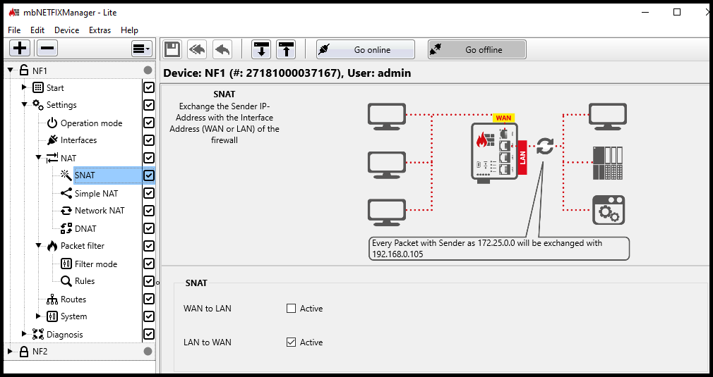The image size is (713, 377).
Task: Toggle the checkbox beside DNAT
Action: pos(149,228)
